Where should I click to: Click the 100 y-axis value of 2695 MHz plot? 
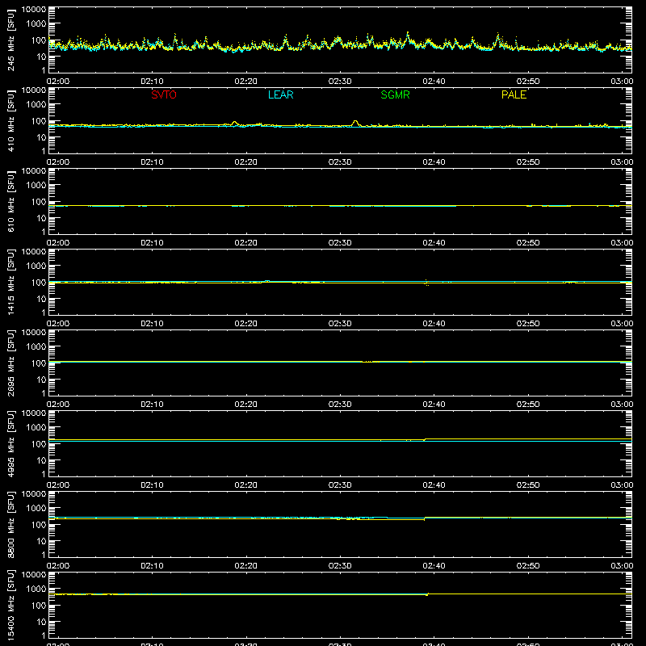39,363
